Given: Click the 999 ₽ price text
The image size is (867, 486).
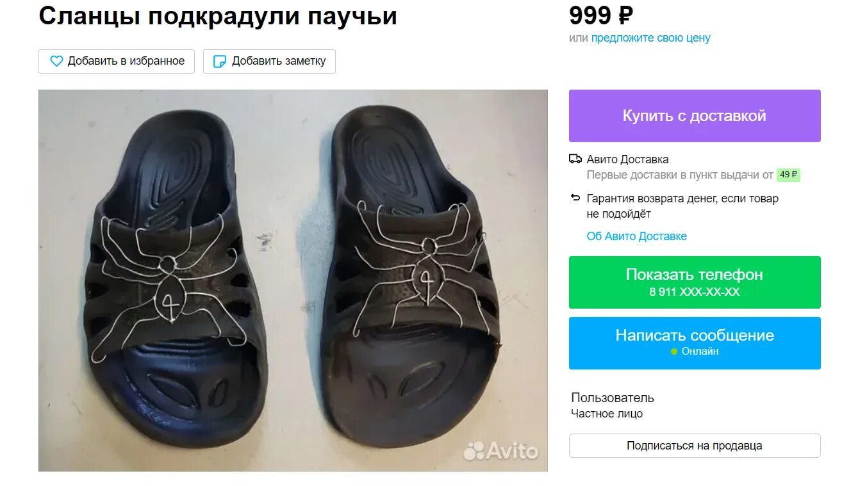Looking at the screenshot, I should 601,15.
